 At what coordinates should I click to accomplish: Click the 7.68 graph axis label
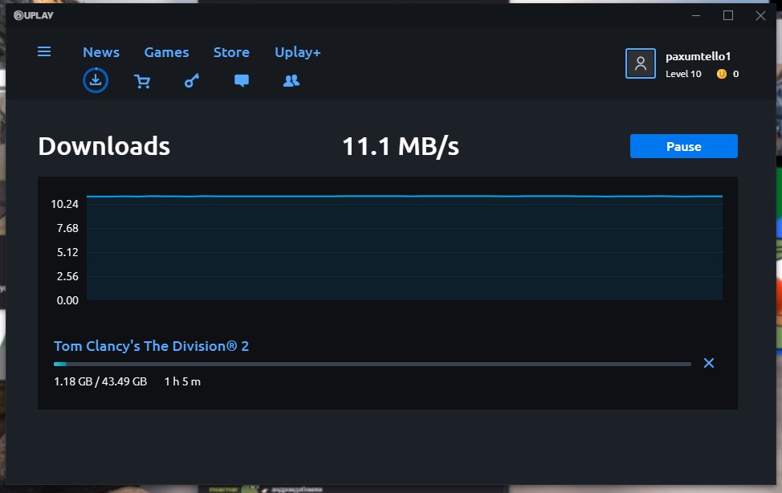click(67, 228)
